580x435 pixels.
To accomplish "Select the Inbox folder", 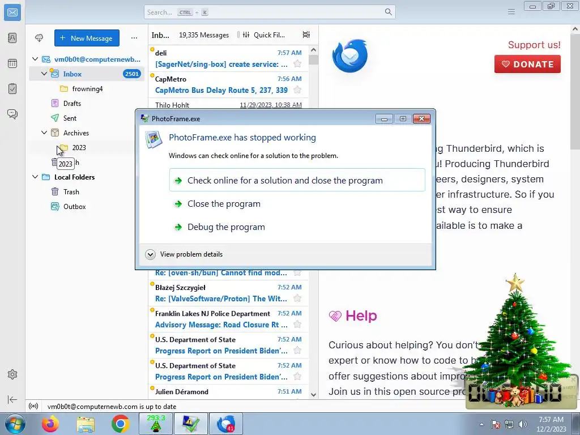I will pyautogui.click(x=87, y=74).
